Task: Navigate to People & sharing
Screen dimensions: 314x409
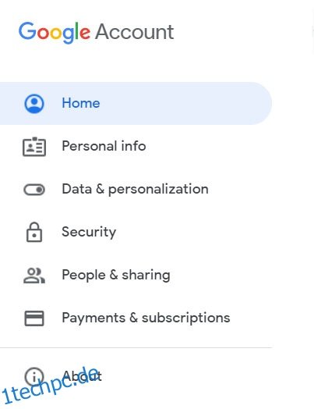Action: point(116,275)
